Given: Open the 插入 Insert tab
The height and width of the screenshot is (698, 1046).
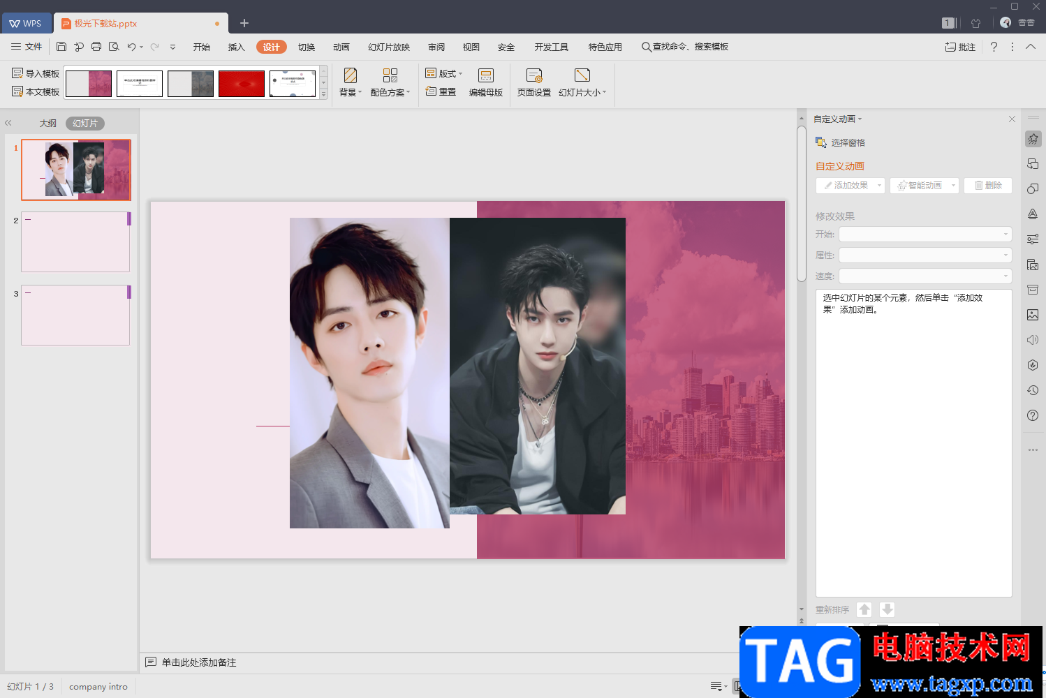Looking at the screenshot, I should click(x=236, y=47).
